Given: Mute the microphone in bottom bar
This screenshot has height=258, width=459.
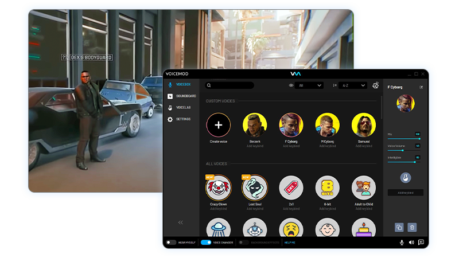Looking at the screenshot, I should tap(402, 243).
